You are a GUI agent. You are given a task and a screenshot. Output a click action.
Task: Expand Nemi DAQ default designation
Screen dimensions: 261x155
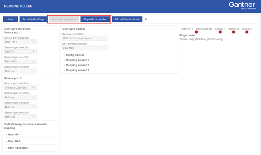coord(13,141)
